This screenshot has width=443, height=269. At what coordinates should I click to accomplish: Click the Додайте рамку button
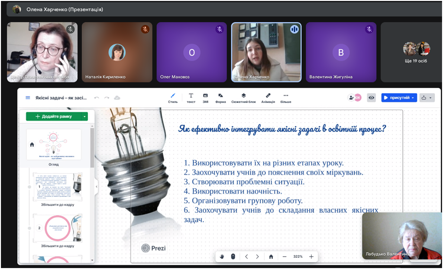click(x=53, y=117)
